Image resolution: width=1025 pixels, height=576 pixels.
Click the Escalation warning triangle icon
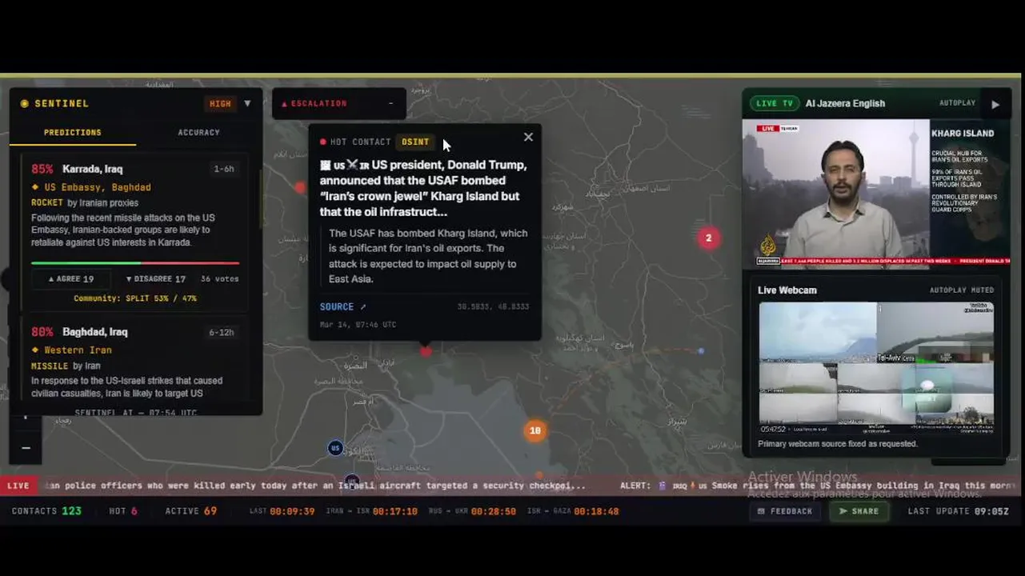pos(284,103)
